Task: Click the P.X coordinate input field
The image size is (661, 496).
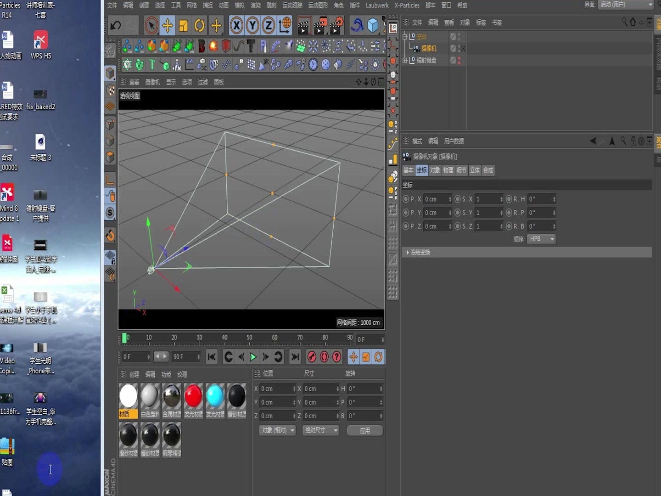Action: 436,199
